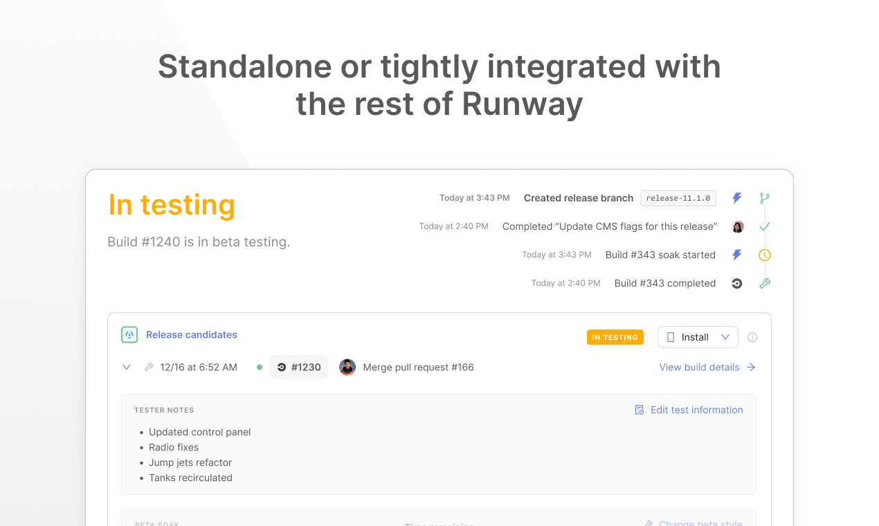Click the green wrench timeline icon
This screenshot has height=526, width=879.
[764, 283]
